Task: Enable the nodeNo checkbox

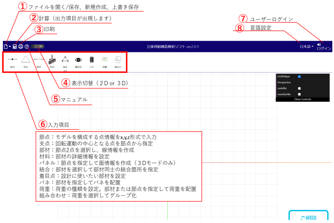Action: (299, 88)
